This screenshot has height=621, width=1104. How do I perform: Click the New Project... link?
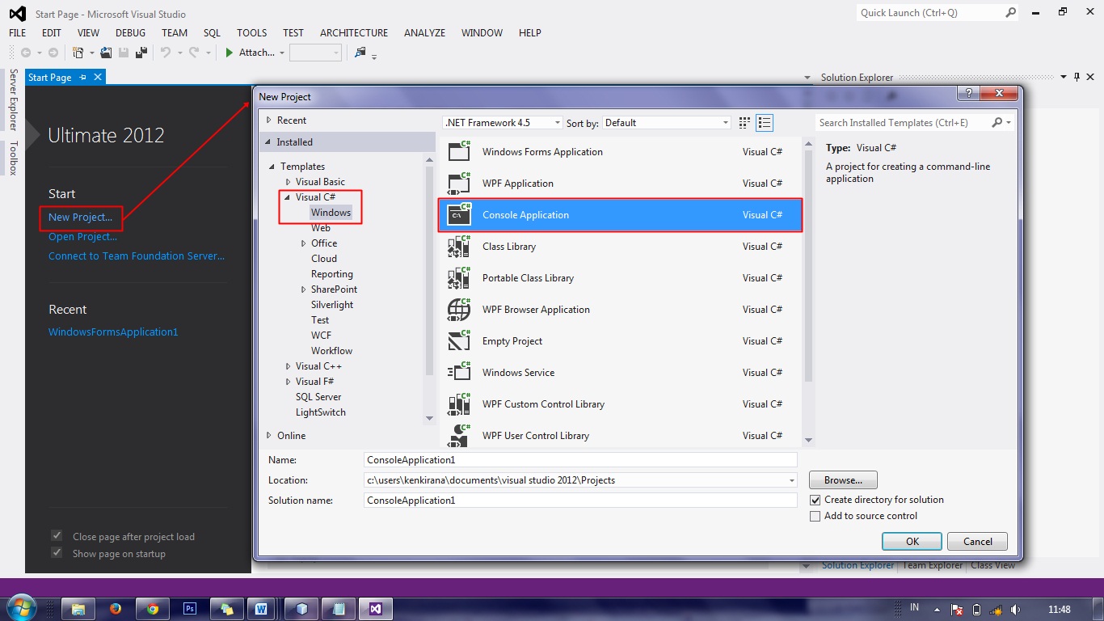pyautogui.click(x=80, y=217)
